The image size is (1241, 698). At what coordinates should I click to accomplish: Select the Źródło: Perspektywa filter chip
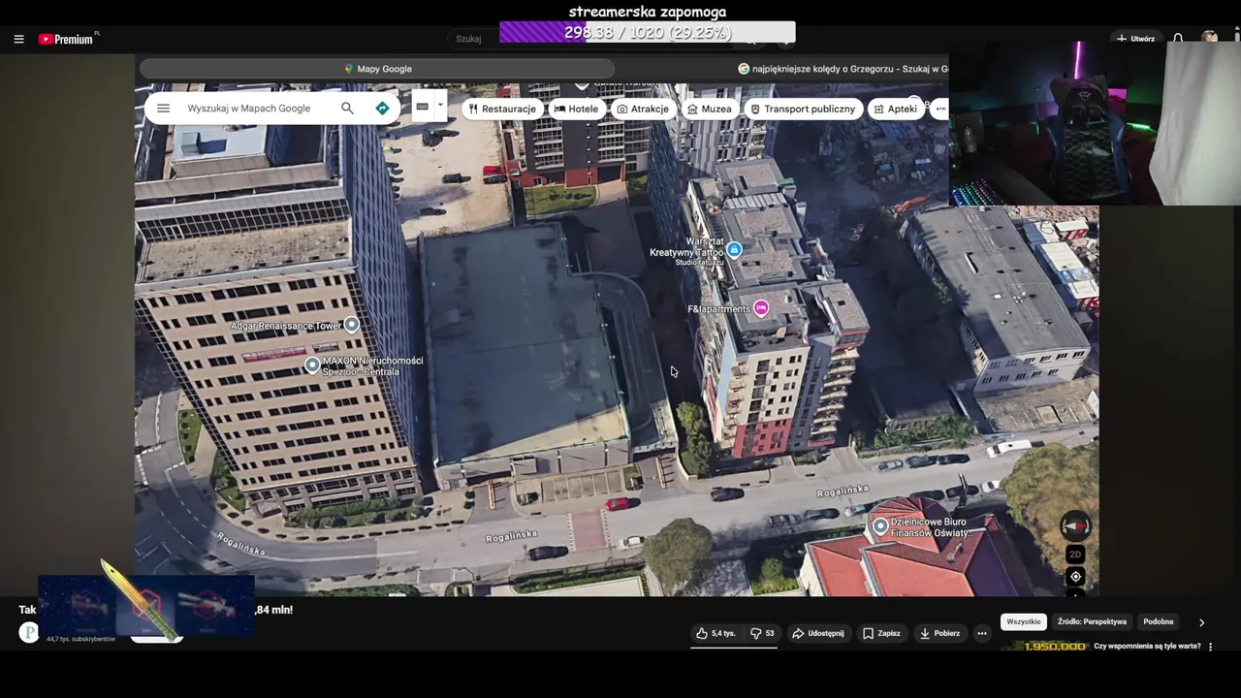click(1092, 621)
